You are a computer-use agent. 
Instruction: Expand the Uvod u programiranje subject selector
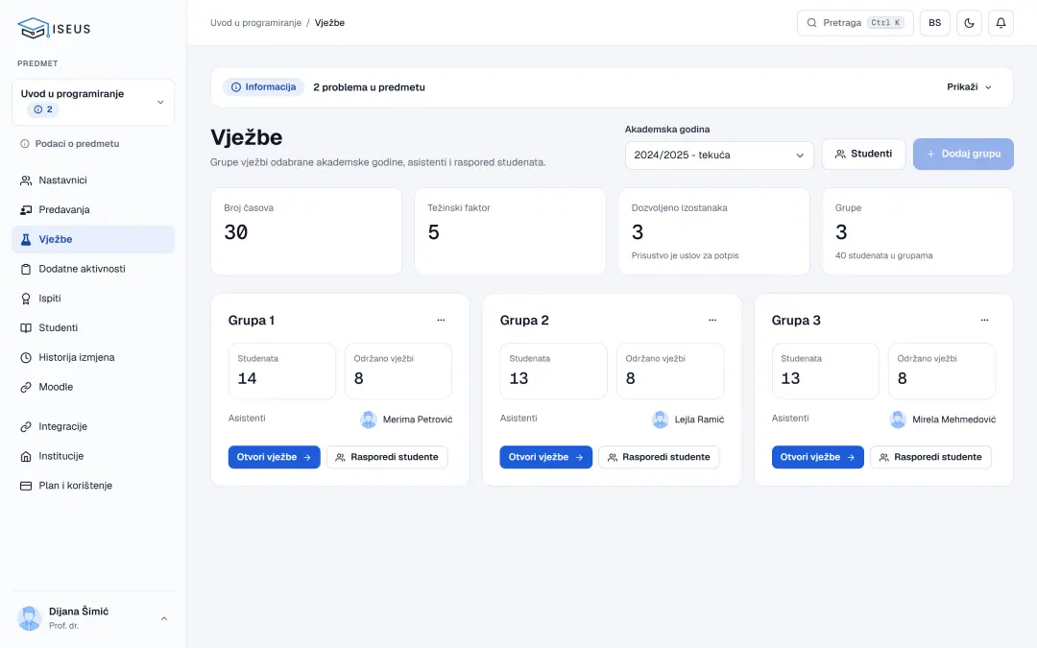(93, 102)
